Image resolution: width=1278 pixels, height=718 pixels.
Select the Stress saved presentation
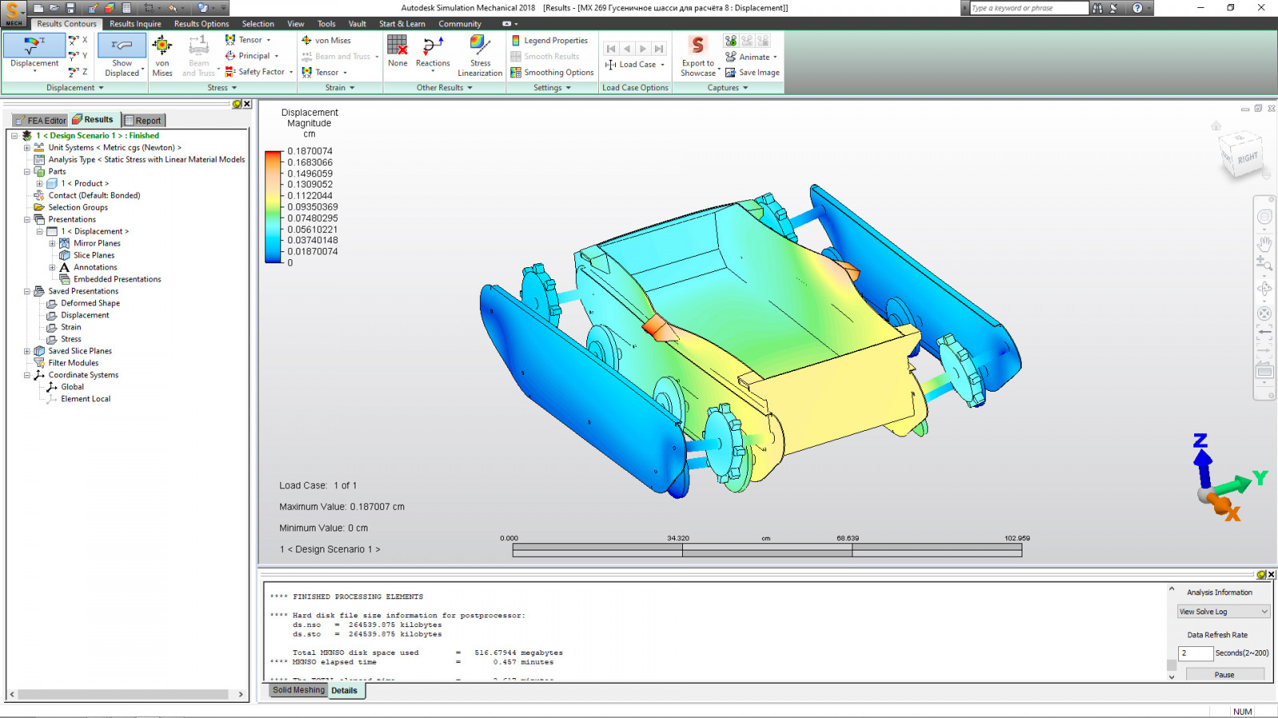pos(71,339)
